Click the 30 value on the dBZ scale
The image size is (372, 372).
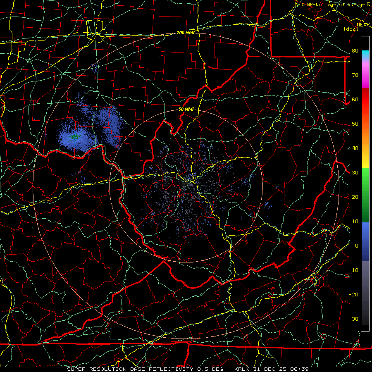(355, 173)
